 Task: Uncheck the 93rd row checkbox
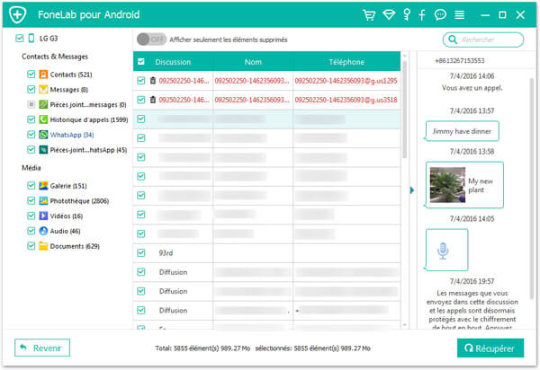141,253
